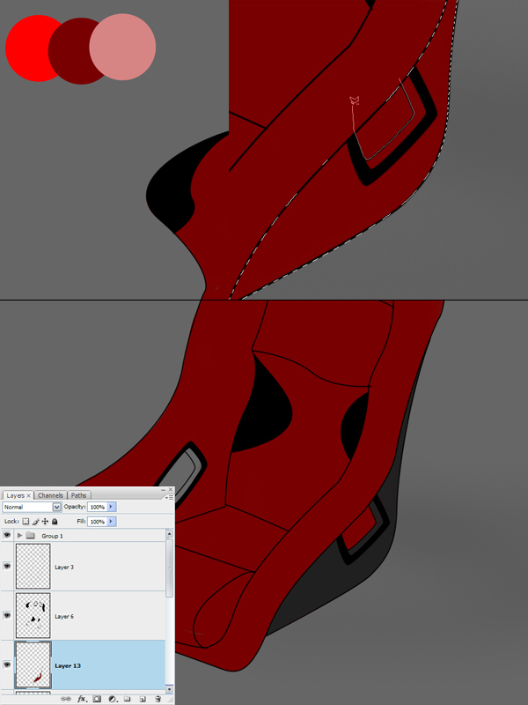Select the Layer 6 name
Viewport: 528px width, 705px height.
[64, 616]
